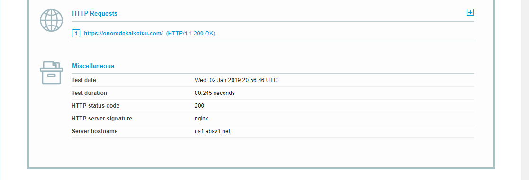Select the HTTP status code label
This screenshot has height=180, width=529.
[x=96, y=106]
